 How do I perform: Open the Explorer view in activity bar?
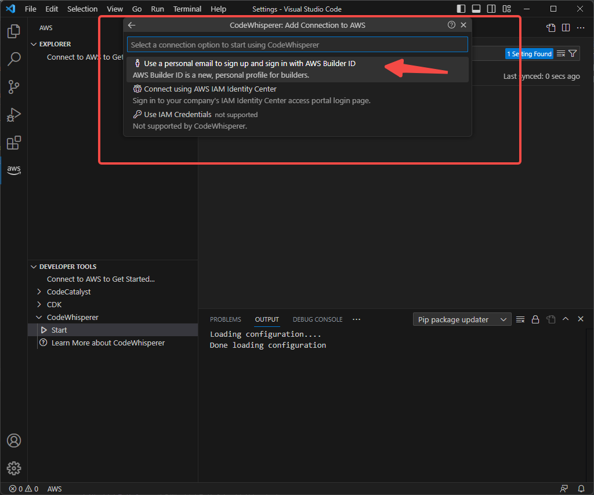[14, 31]
